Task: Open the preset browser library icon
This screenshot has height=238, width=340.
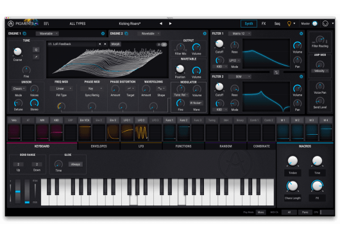Action: pyautogui.click(x=46, y=23)
